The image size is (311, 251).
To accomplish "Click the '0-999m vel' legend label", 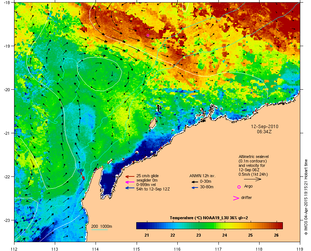I will coord(146,185).
